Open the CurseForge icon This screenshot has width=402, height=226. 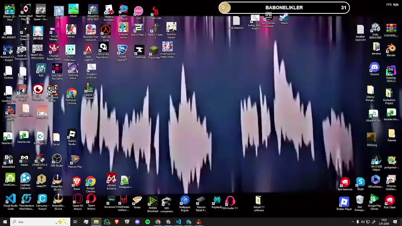(139, 52)
